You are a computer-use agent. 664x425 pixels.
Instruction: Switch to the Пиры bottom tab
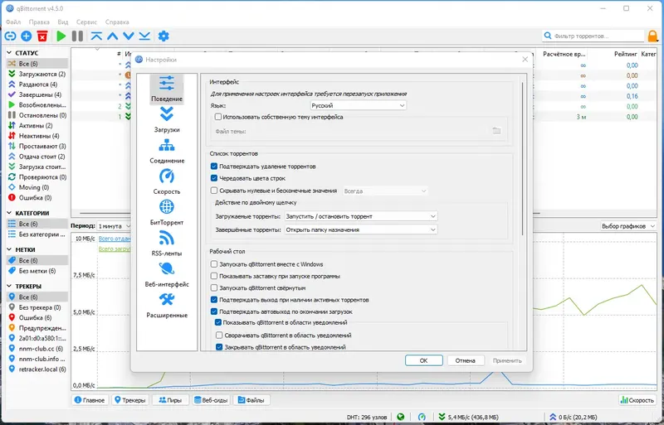(170, 400)
